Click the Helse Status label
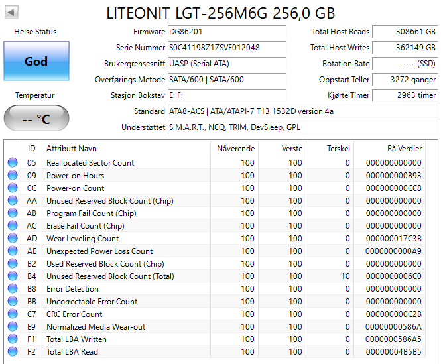441x364 pixels. 35,32
